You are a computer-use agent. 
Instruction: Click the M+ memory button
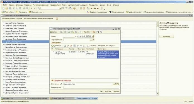(x=95, y=8)
